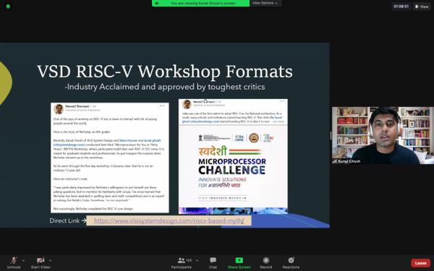Open the View Options dropdown
The height and width of the screenshot is (271, 434).
pos(265,3)
